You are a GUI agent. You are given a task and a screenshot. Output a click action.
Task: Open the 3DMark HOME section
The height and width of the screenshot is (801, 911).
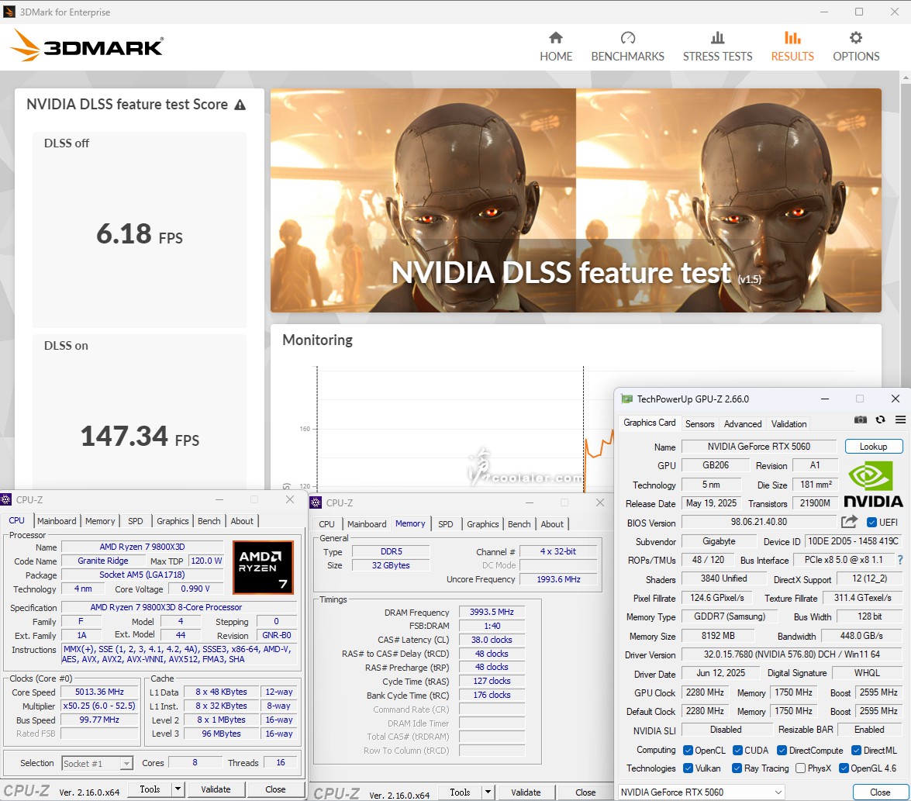point(556,47)
